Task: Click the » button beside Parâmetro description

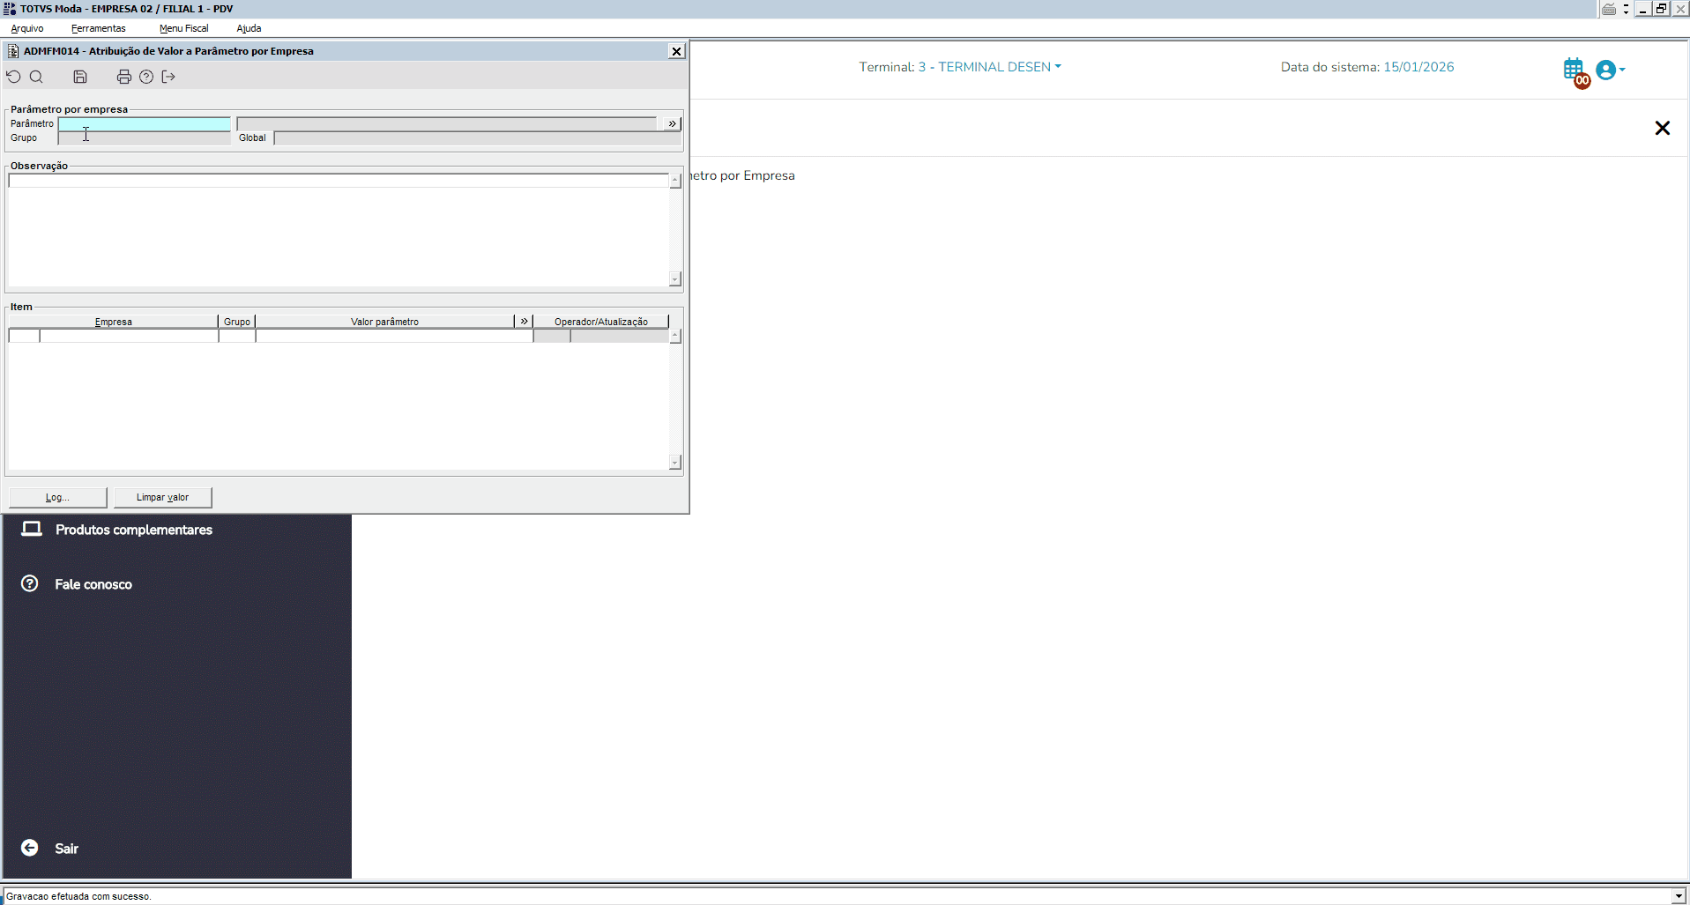Action: [673, 123]
